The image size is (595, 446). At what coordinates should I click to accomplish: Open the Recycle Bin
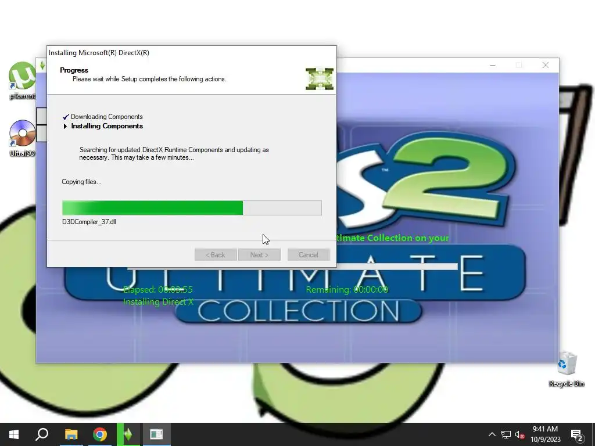click(566, 369)
